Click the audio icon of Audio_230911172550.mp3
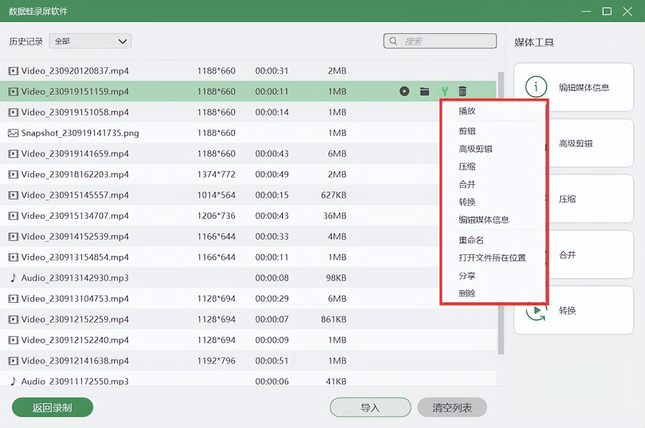This screenshot has height=428, width=645. [x=13, y=381]
